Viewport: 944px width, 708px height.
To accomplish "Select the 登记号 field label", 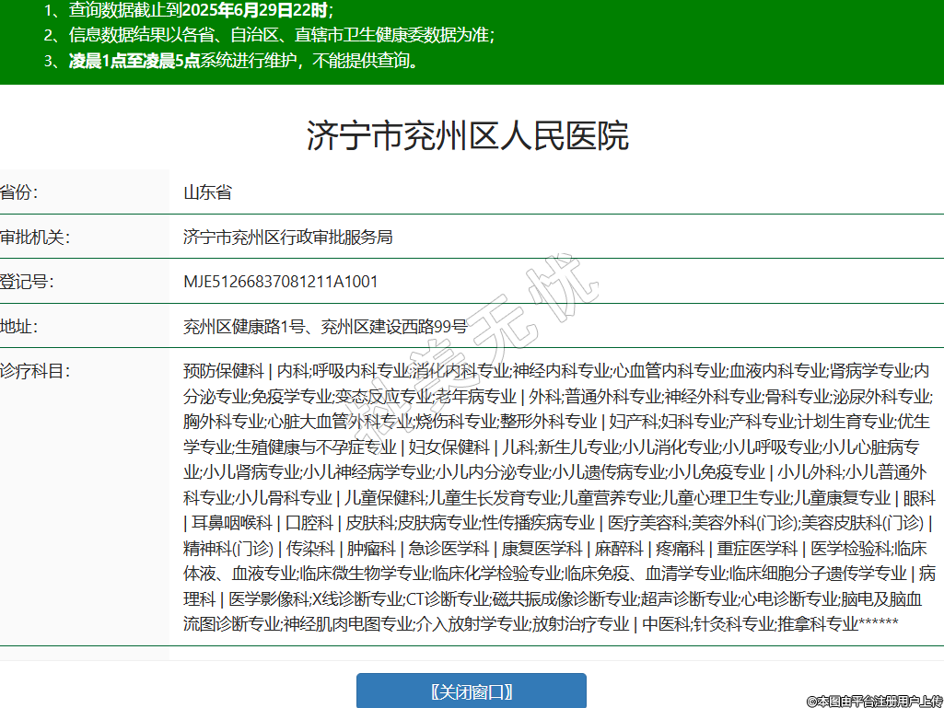I will tap(27, 281).
